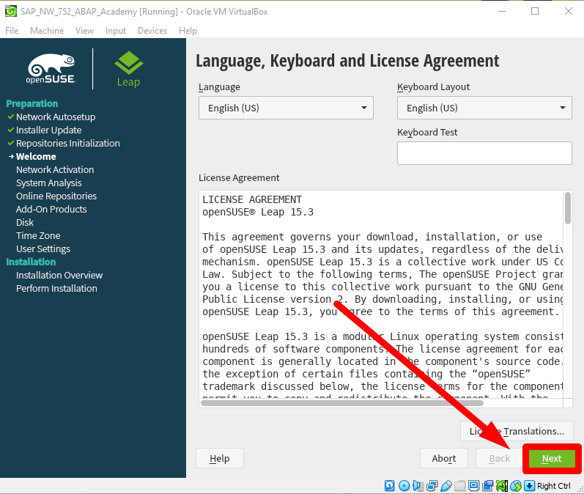Click the green Leap logo
This screenshot has width=584, height=494.
point(128,70)
